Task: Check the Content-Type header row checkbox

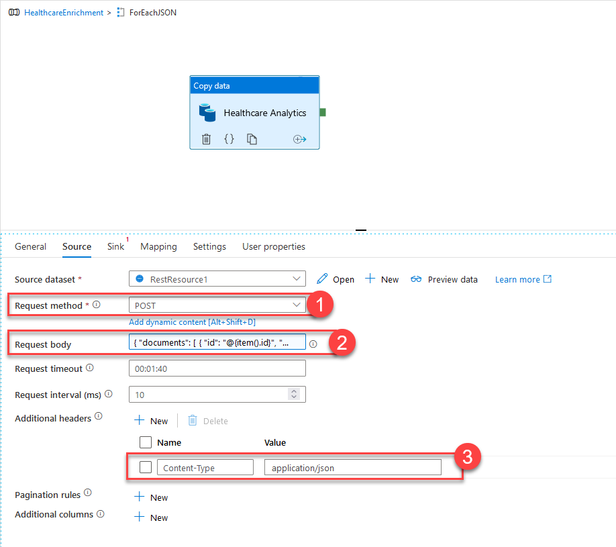Action: pyautogui.click(x=146, y=468)
